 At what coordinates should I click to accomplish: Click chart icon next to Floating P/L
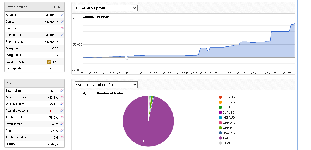(62, 28)
